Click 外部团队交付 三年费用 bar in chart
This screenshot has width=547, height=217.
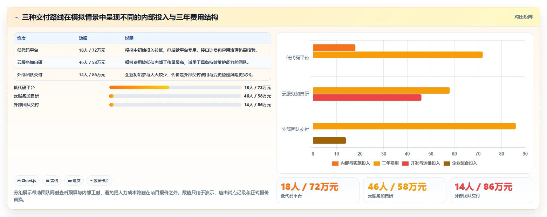coord(414,126)
